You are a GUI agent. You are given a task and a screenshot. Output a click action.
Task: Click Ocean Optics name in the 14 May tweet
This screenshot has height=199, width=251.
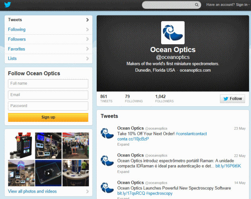(x=130, y=183)
